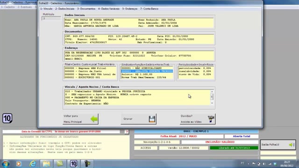Click the ACCESS database label
Image resolution: width=299 pixels, height=168 pixels.
pyautogui.click(x=146, y=148)
